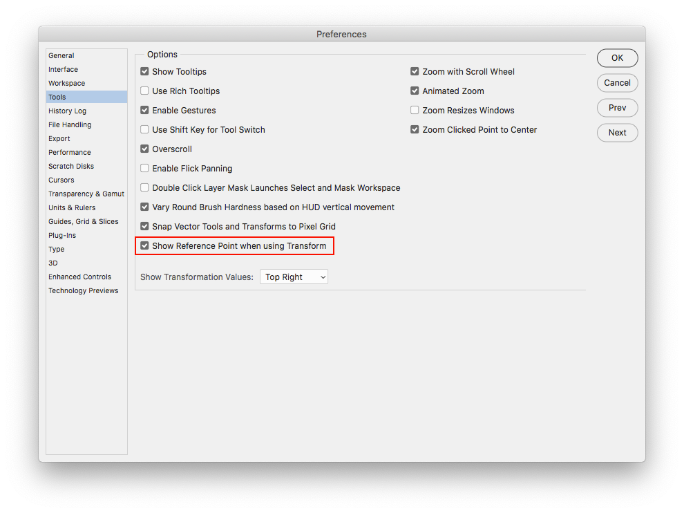Uncheck Show Reference Point when using Transform
The height and width of the screenshot is (513, 684).
[x=145, y=246]
